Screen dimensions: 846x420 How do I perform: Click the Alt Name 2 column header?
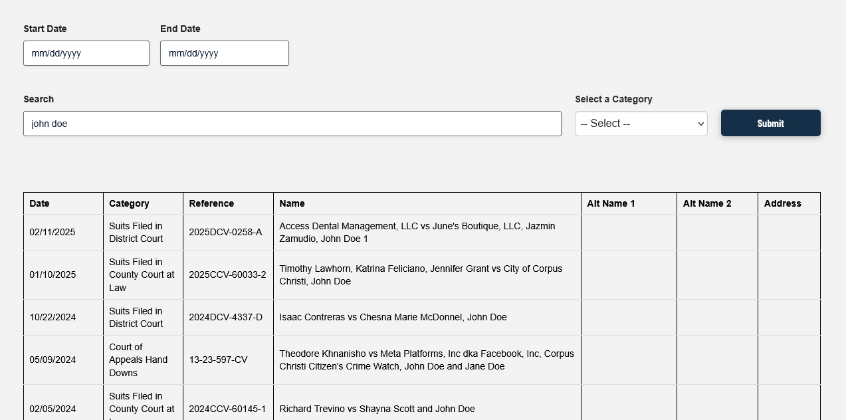coord(718,203)
